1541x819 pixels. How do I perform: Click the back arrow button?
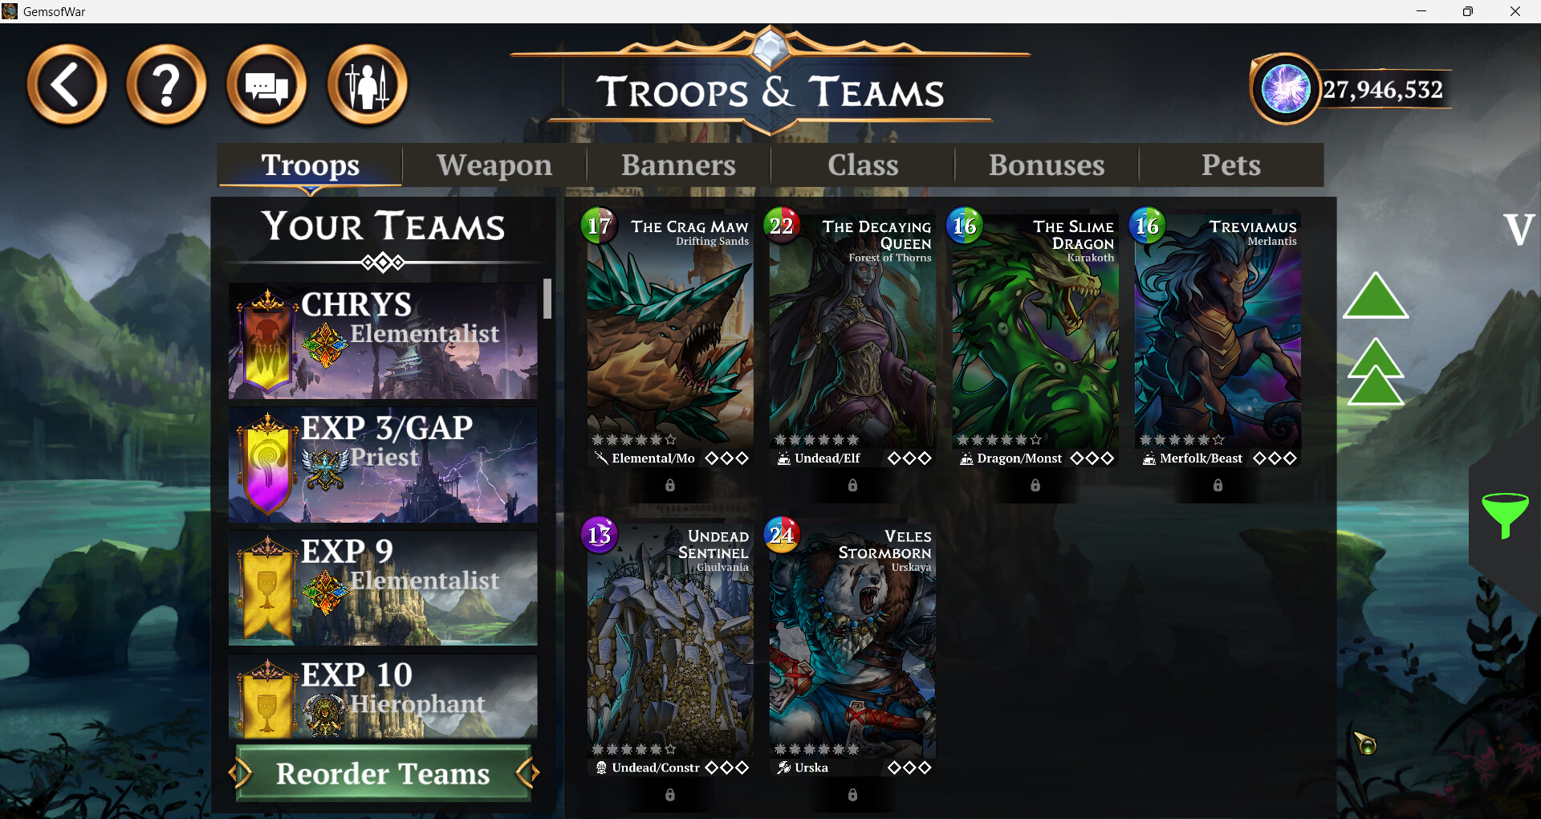[67, 85]
